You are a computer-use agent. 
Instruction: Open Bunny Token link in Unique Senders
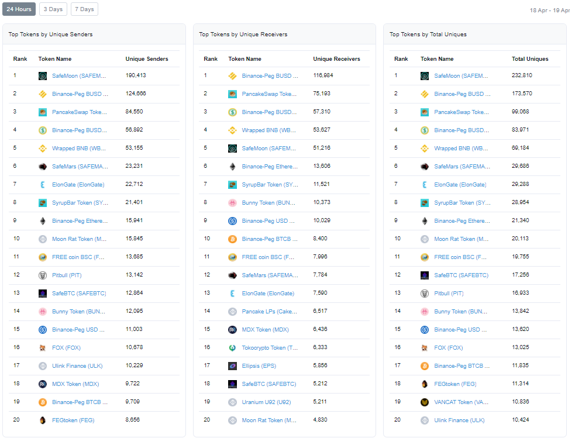click(78, 312)
